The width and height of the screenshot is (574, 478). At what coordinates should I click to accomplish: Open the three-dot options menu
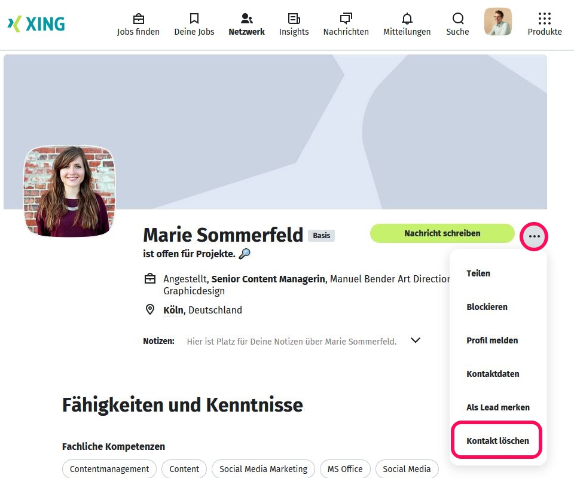(533, 236)
